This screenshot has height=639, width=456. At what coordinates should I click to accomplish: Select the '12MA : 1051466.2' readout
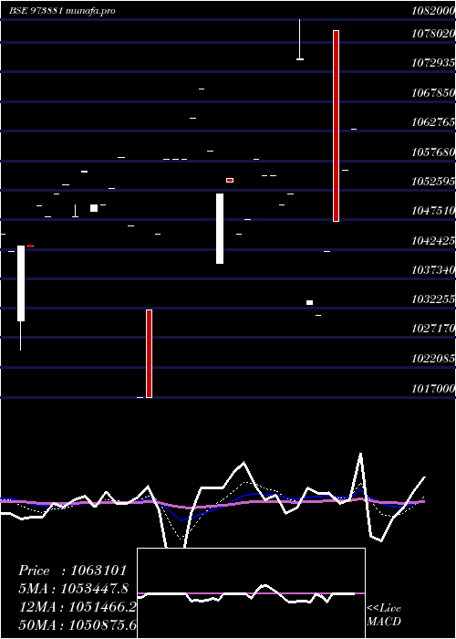tap(78, 607)
